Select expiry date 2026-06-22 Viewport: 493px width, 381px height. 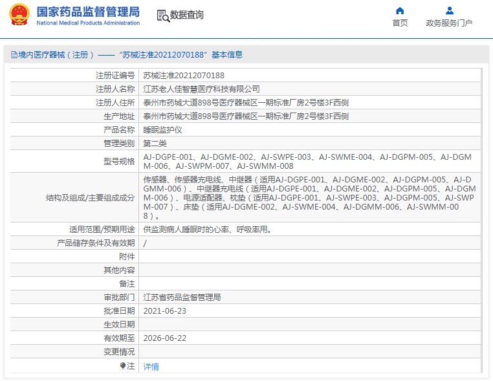tap(165, 338)
